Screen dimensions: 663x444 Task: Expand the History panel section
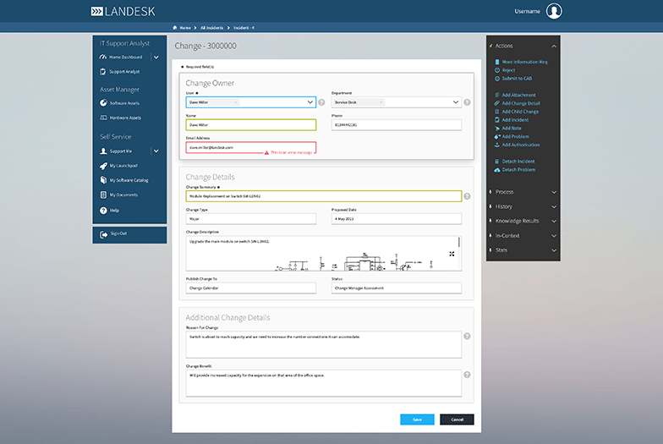(553, 206)
